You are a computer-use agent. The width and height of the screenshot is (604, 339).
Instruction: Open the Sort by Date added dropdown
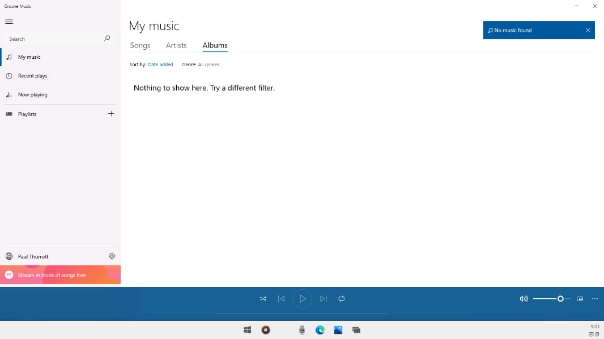[160, 65]
